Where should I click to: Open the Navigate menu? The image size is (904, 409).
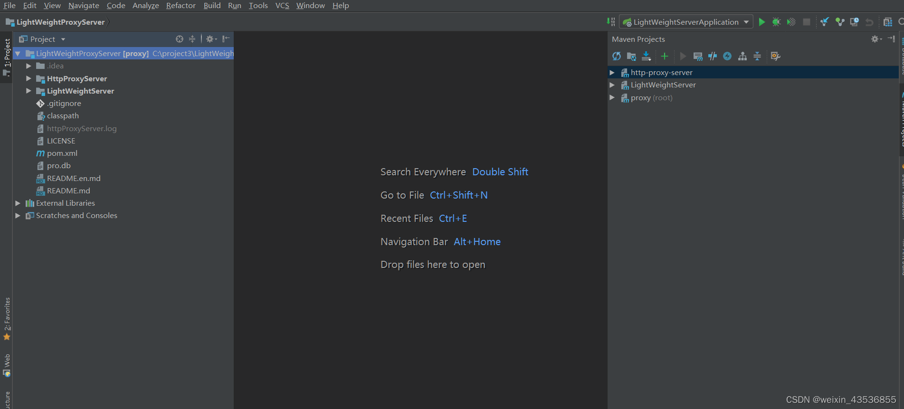(84, 5)
